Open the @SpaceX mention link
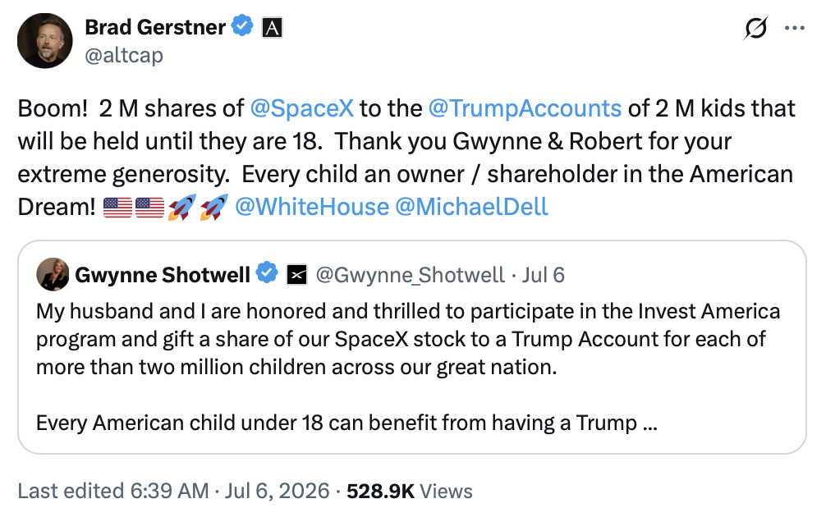 coord(302,108)
